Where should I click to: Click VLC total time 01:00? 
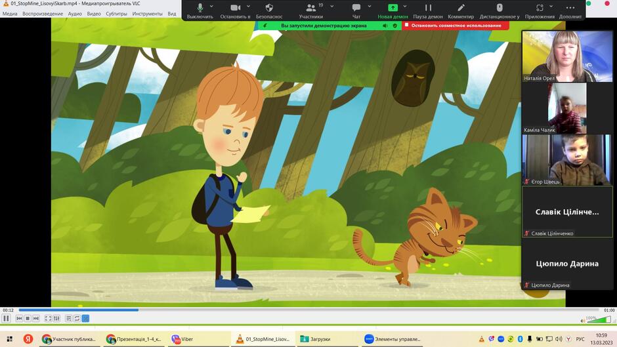(x=609, y=310)
